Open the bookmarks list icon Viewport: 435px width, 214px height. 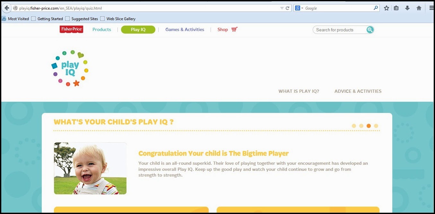(x=396, y=8)
